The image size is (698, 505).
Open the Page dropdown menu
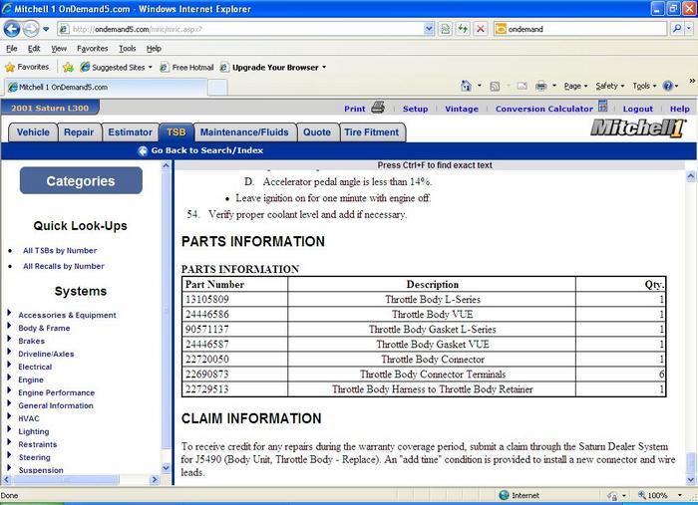coord(574,87)
